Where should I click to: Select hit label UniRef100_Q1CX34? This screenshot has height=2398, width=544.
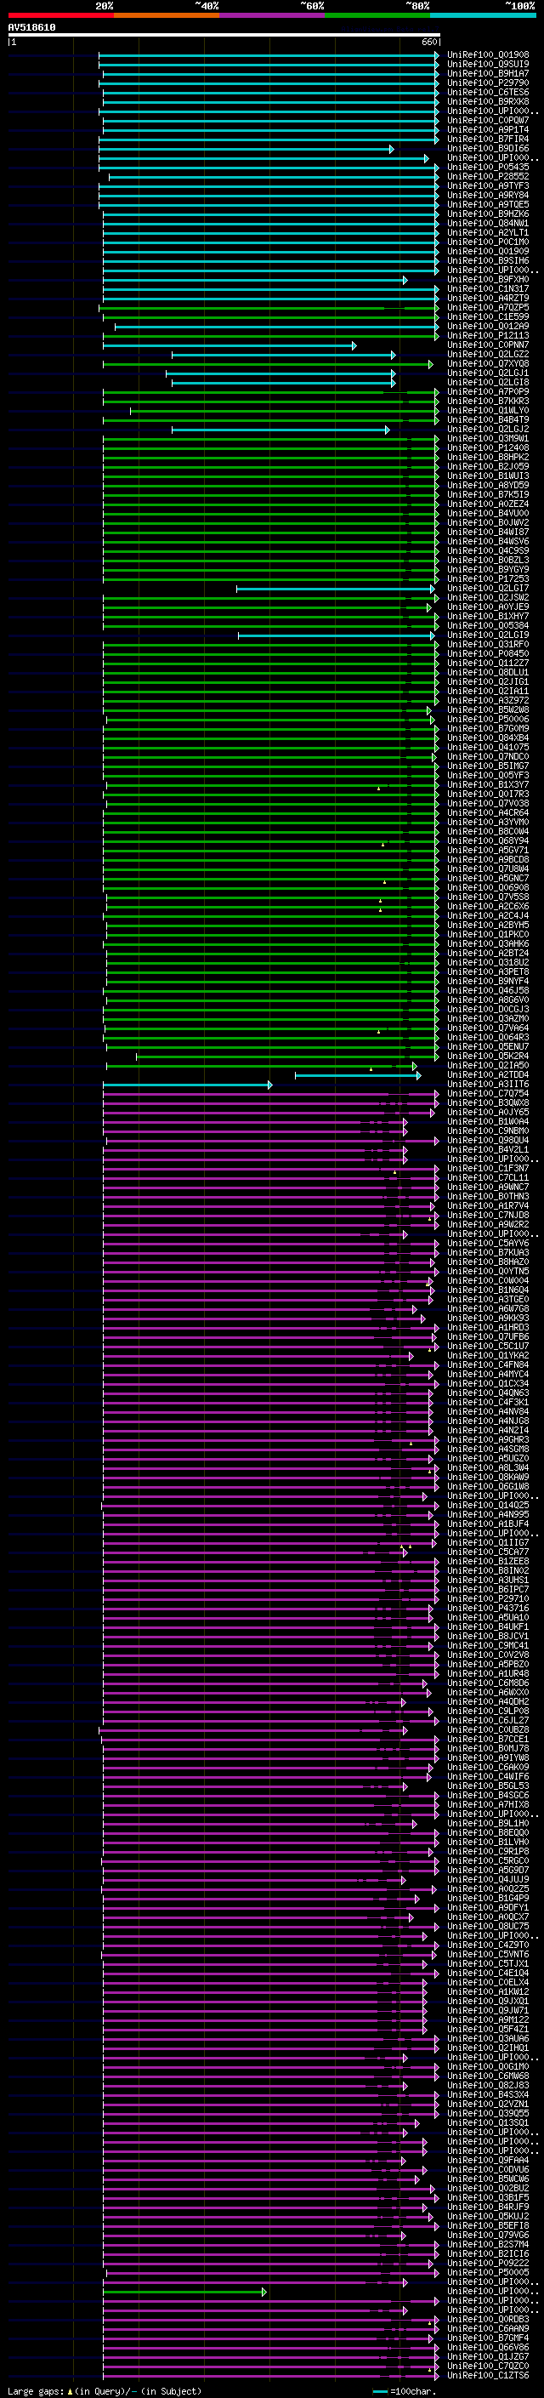487,1384
